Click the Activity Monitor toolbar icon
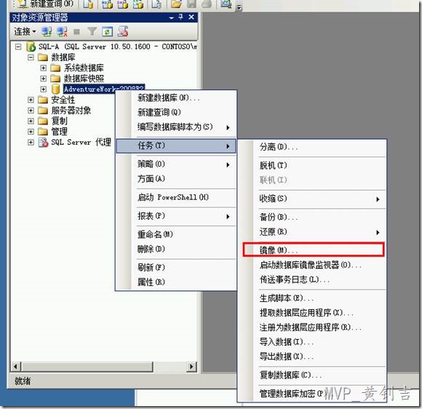The width and height of the screenshot is (422, 409). point(226,4)
